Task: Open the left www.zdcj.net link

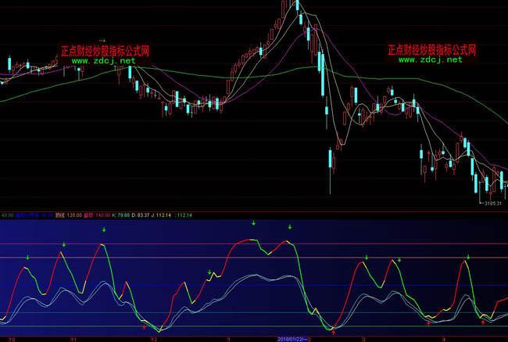Action: tap(103, 60)
